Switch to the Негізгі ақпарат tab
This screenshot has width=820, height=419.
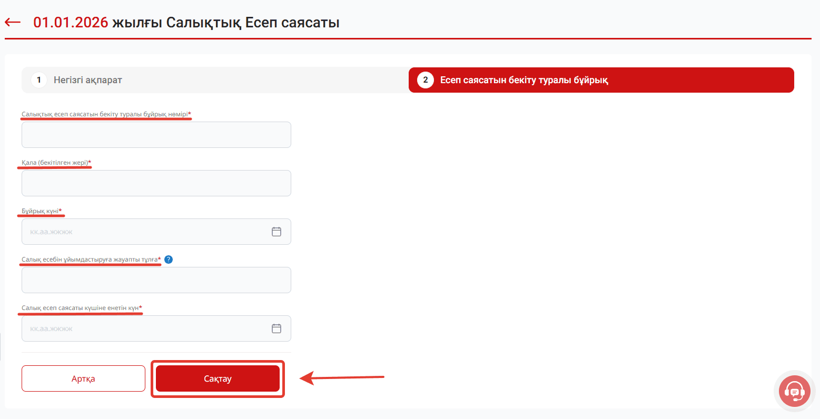click(x=88, y=80)
